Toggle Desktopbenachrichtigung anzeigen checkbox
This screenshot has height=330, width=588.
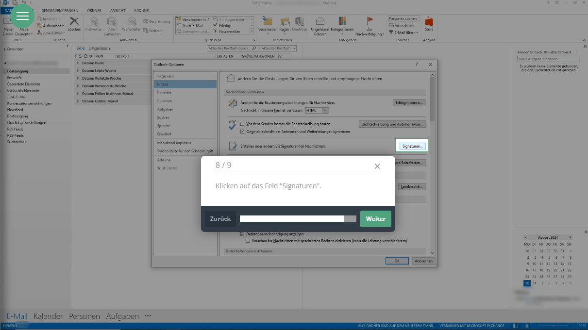(243, 234)
